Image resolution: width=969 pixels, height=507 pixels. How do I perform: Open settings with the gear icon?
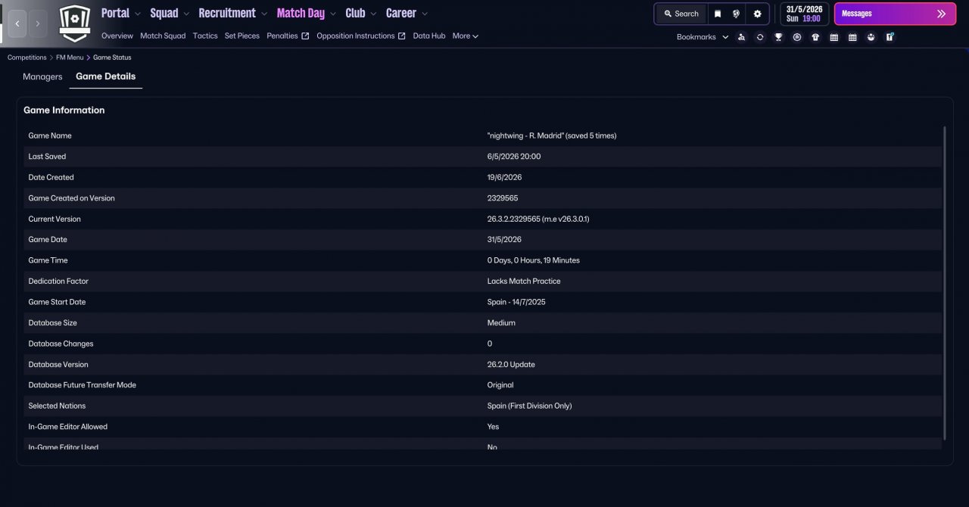click(757, 14)
